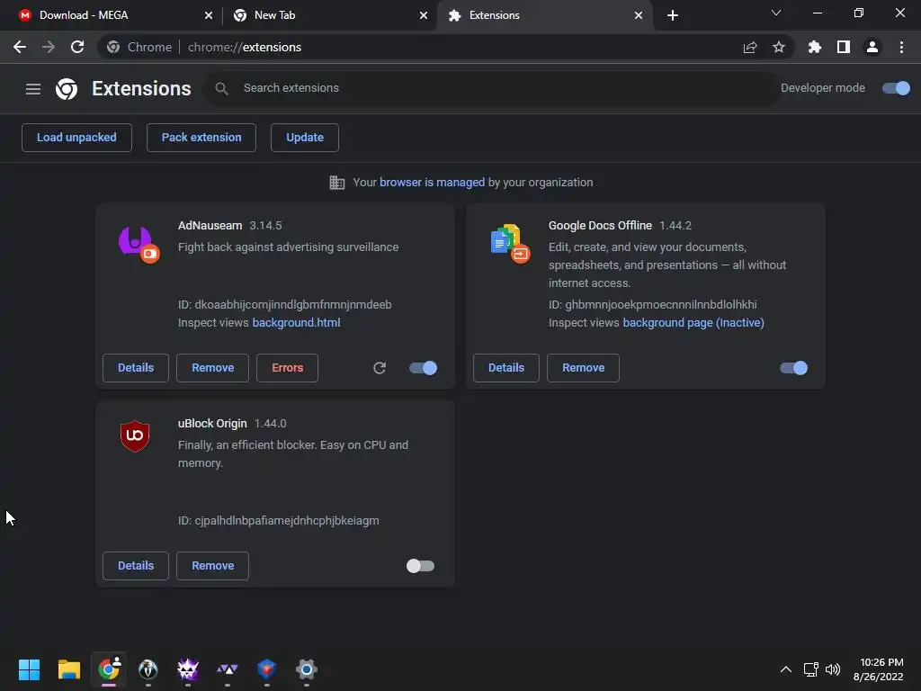Open the 'browser is managed' link
Image resolution: width=921 pixels, height=691 pixels.
click(432, 182)
